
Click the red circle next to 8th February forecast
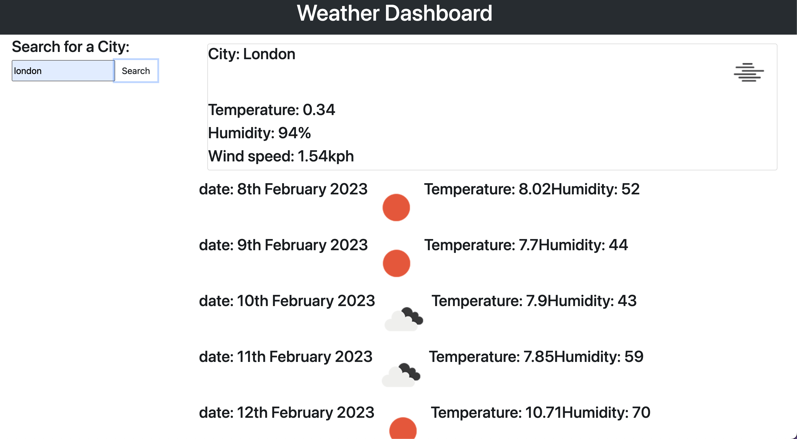[396, 207]
